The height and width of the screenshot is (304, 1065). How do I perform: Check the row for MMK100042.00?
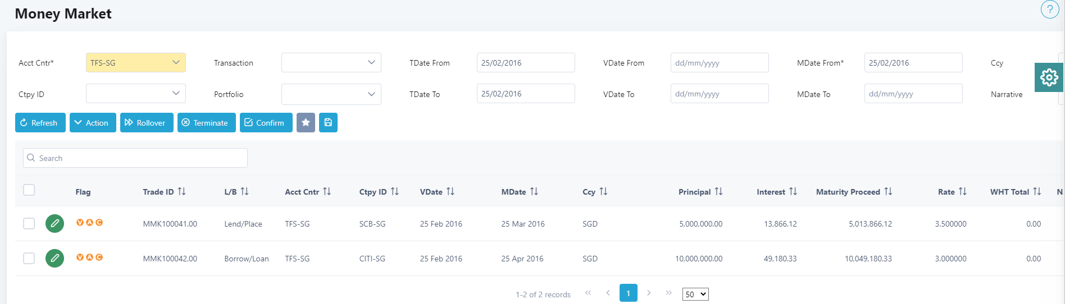[x=29, y=259]
